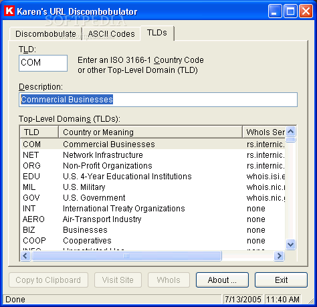Viewport: 317px width, 307px height.
Task: Click the WhoIs Server column header
Action: (263, 132)
